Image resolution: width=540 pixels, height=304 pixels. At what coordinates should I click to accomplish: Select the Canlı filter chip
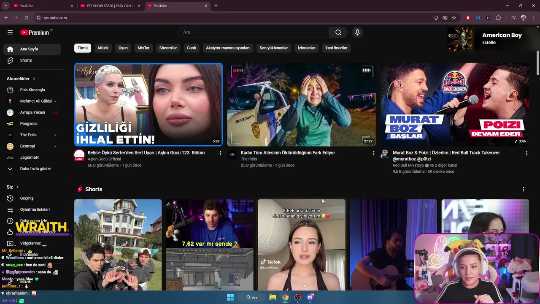192,48
